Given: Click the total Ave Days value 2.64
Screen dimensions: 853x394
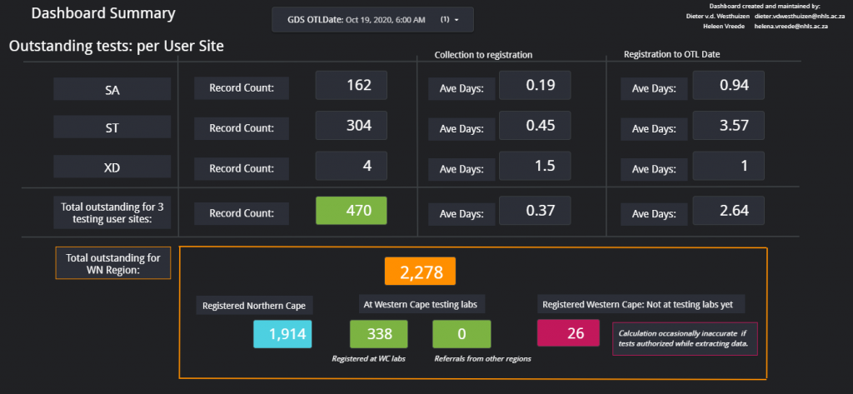Looking at the screenshot, I should [x=728, y=211].
